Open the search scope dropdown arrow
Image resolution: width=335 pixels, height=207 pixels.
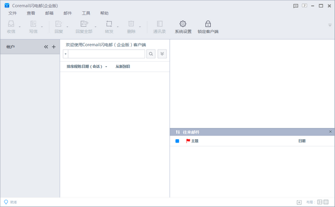65,54
